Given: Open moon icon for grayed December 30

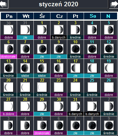Looking at the screenshot, I should click(x=8, y=30).
